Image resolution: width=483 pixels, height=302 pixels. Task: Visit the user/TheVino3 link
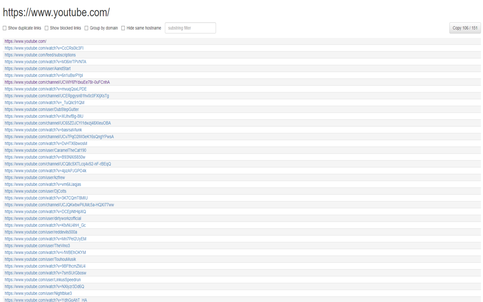click(x=37, y=245)
